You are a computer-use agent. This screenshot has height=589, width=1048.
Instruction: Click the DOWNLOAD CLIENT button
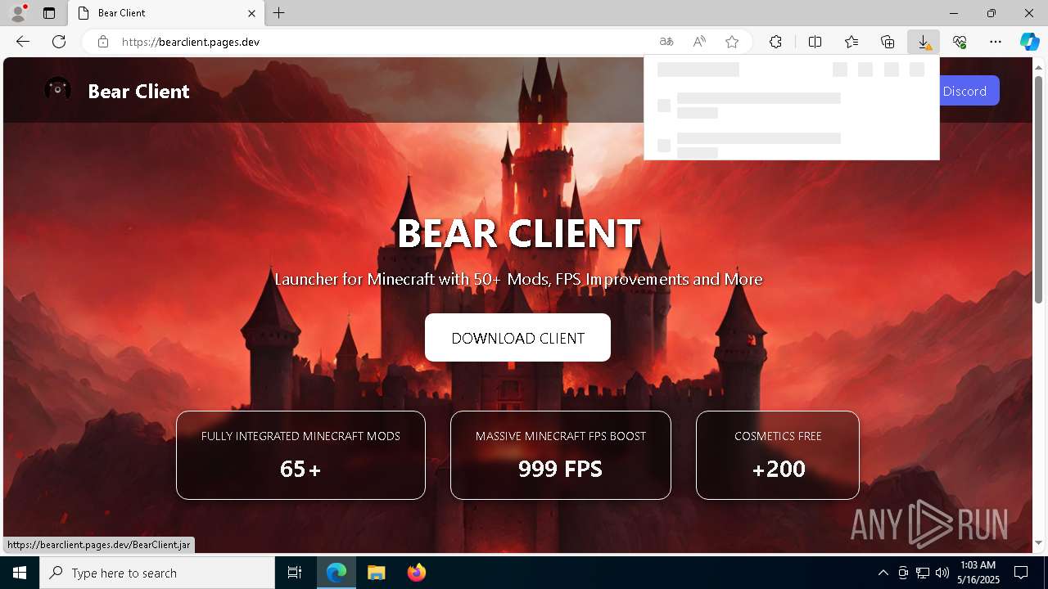(x=517, y=338)
